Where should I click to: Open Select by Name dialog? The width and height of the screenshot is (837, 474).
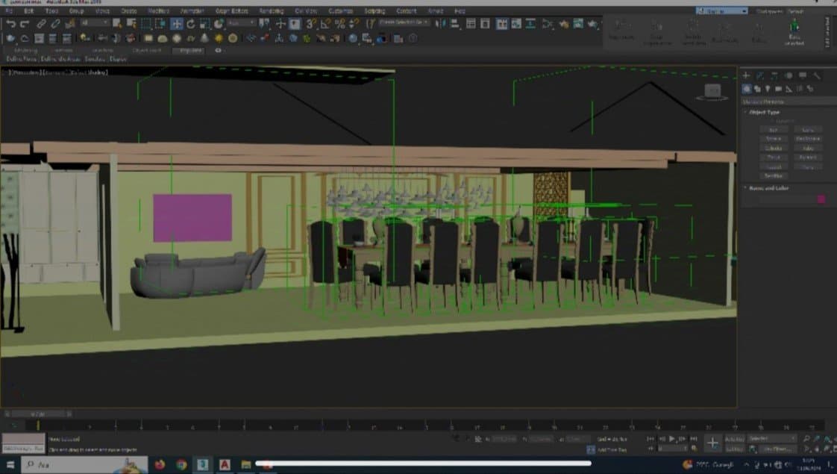pyautogui.click(x=131, y=24)
